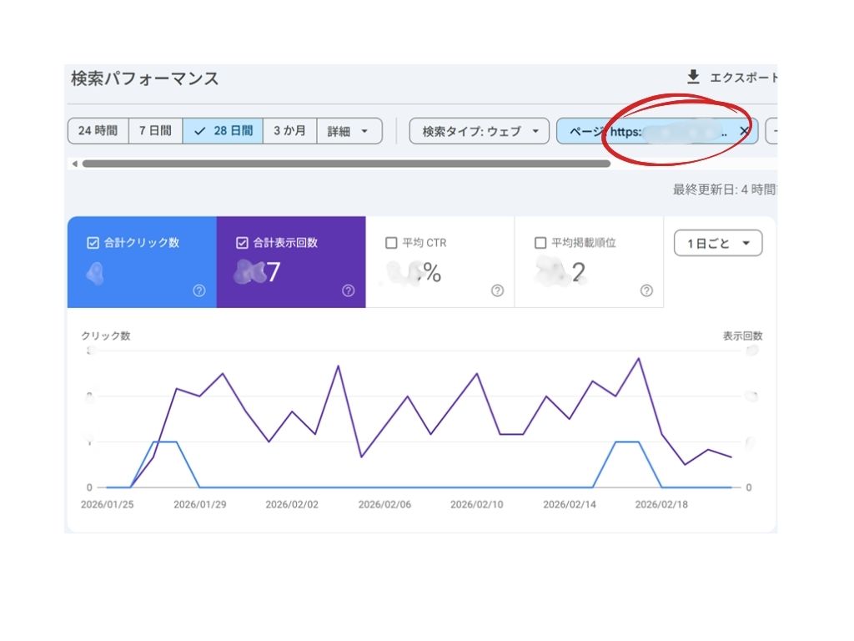The height and width of the screenshot is (641, 854).
Task: Enable the 平均掲載順位 checkbox
Action: (x=539, y=242)
